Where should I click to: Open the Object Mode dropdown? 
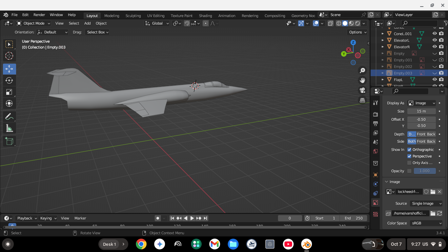(33, 23)
